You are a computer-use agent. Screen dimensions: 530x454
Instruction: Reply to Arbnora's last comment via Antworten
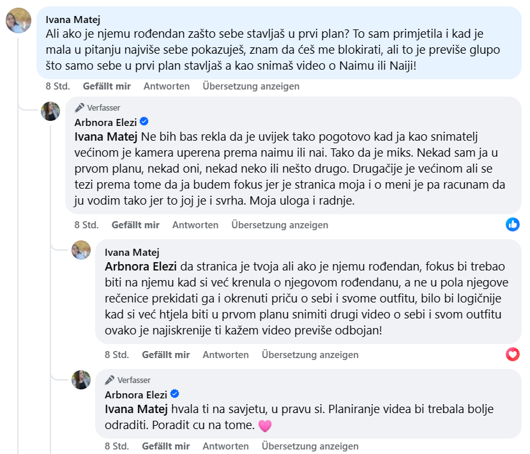pyautogui.click(x=226, y=446)
